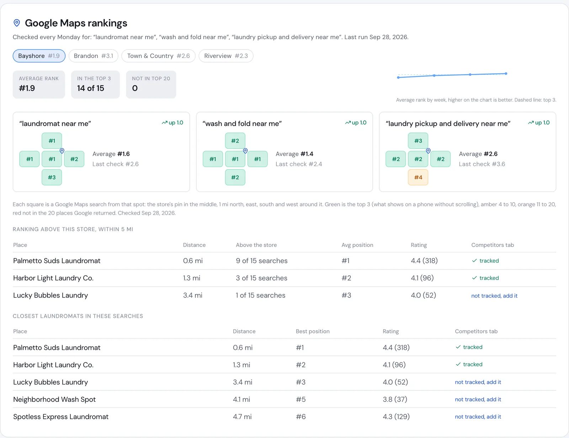Image resolution: width=569 pixels, height=438 pixels.
Task: Click the store pin marker in the "laundry pickup" grid
Action: (x=428, y=151)
